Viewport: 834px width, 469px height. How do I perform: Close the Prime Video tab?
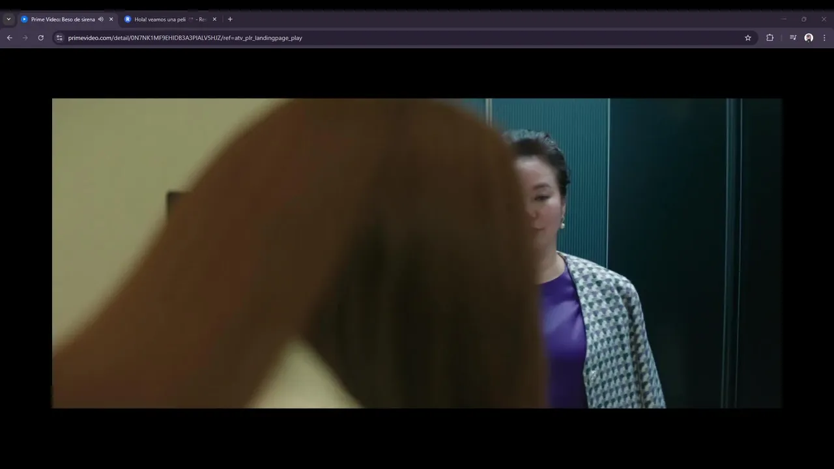click(111, 20)
